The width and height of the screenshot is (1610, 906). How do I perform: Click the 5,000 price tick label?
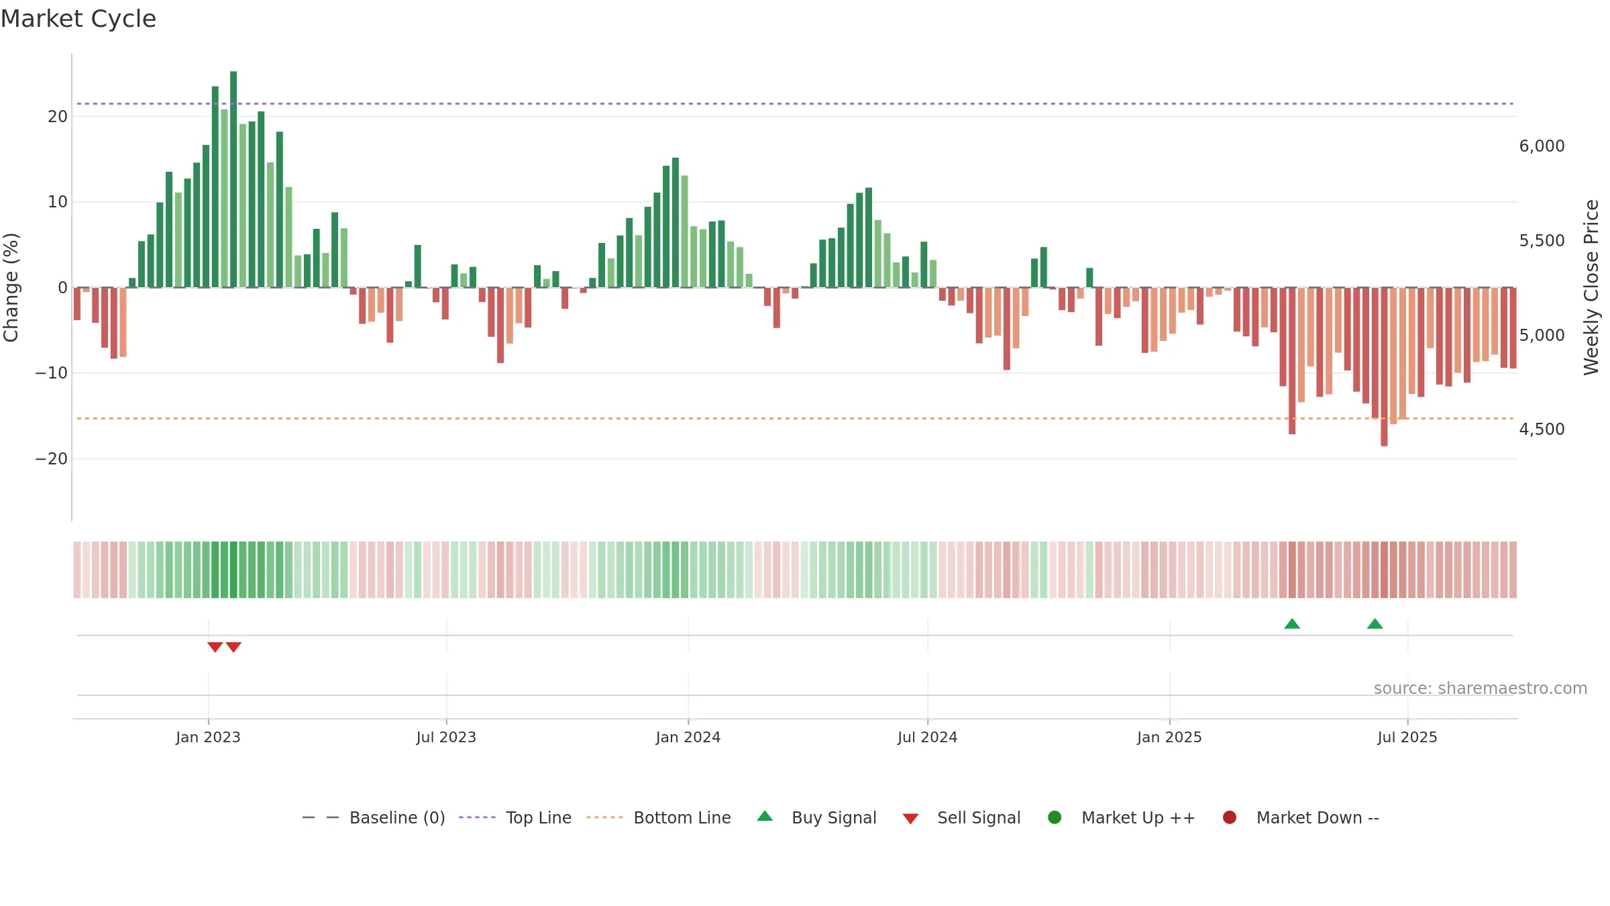pos(1542,335)
